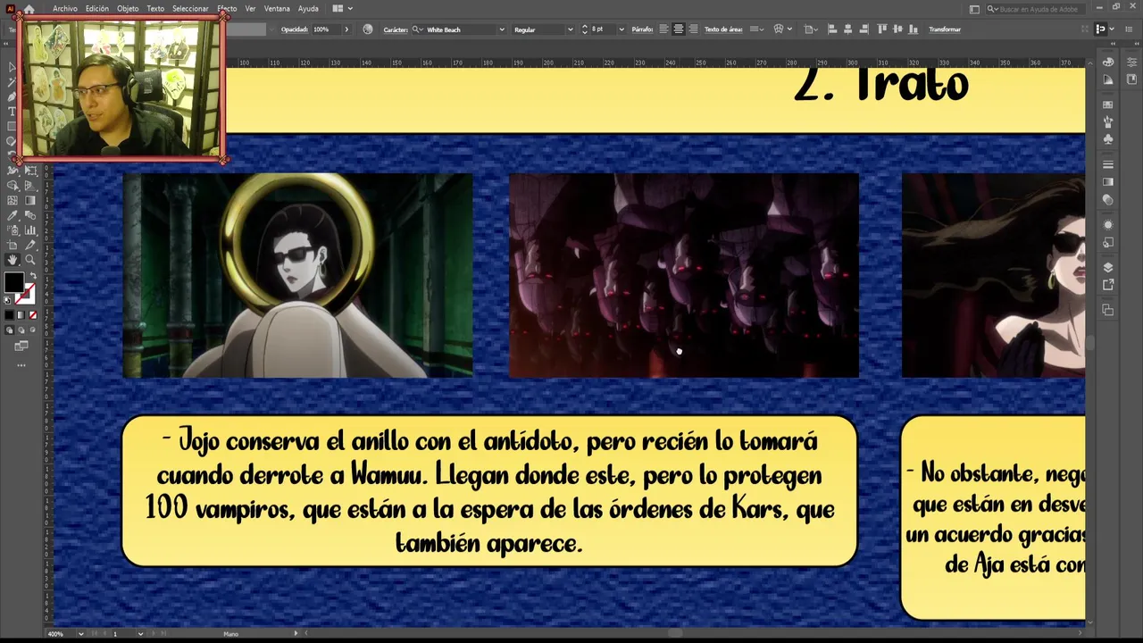Open the artboard navigation dropdown
Screen dimensions: 1143x643
[140, 634]
